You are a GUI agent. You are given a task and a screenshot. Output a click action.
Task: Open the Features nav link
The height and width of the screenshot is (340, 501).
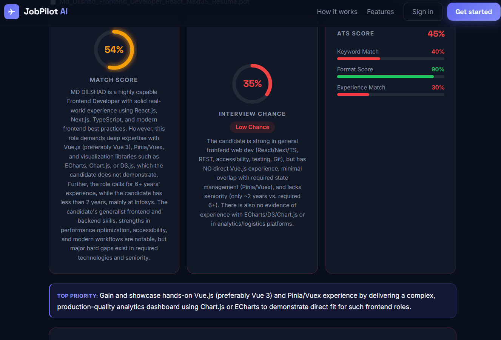click(380, 12)
